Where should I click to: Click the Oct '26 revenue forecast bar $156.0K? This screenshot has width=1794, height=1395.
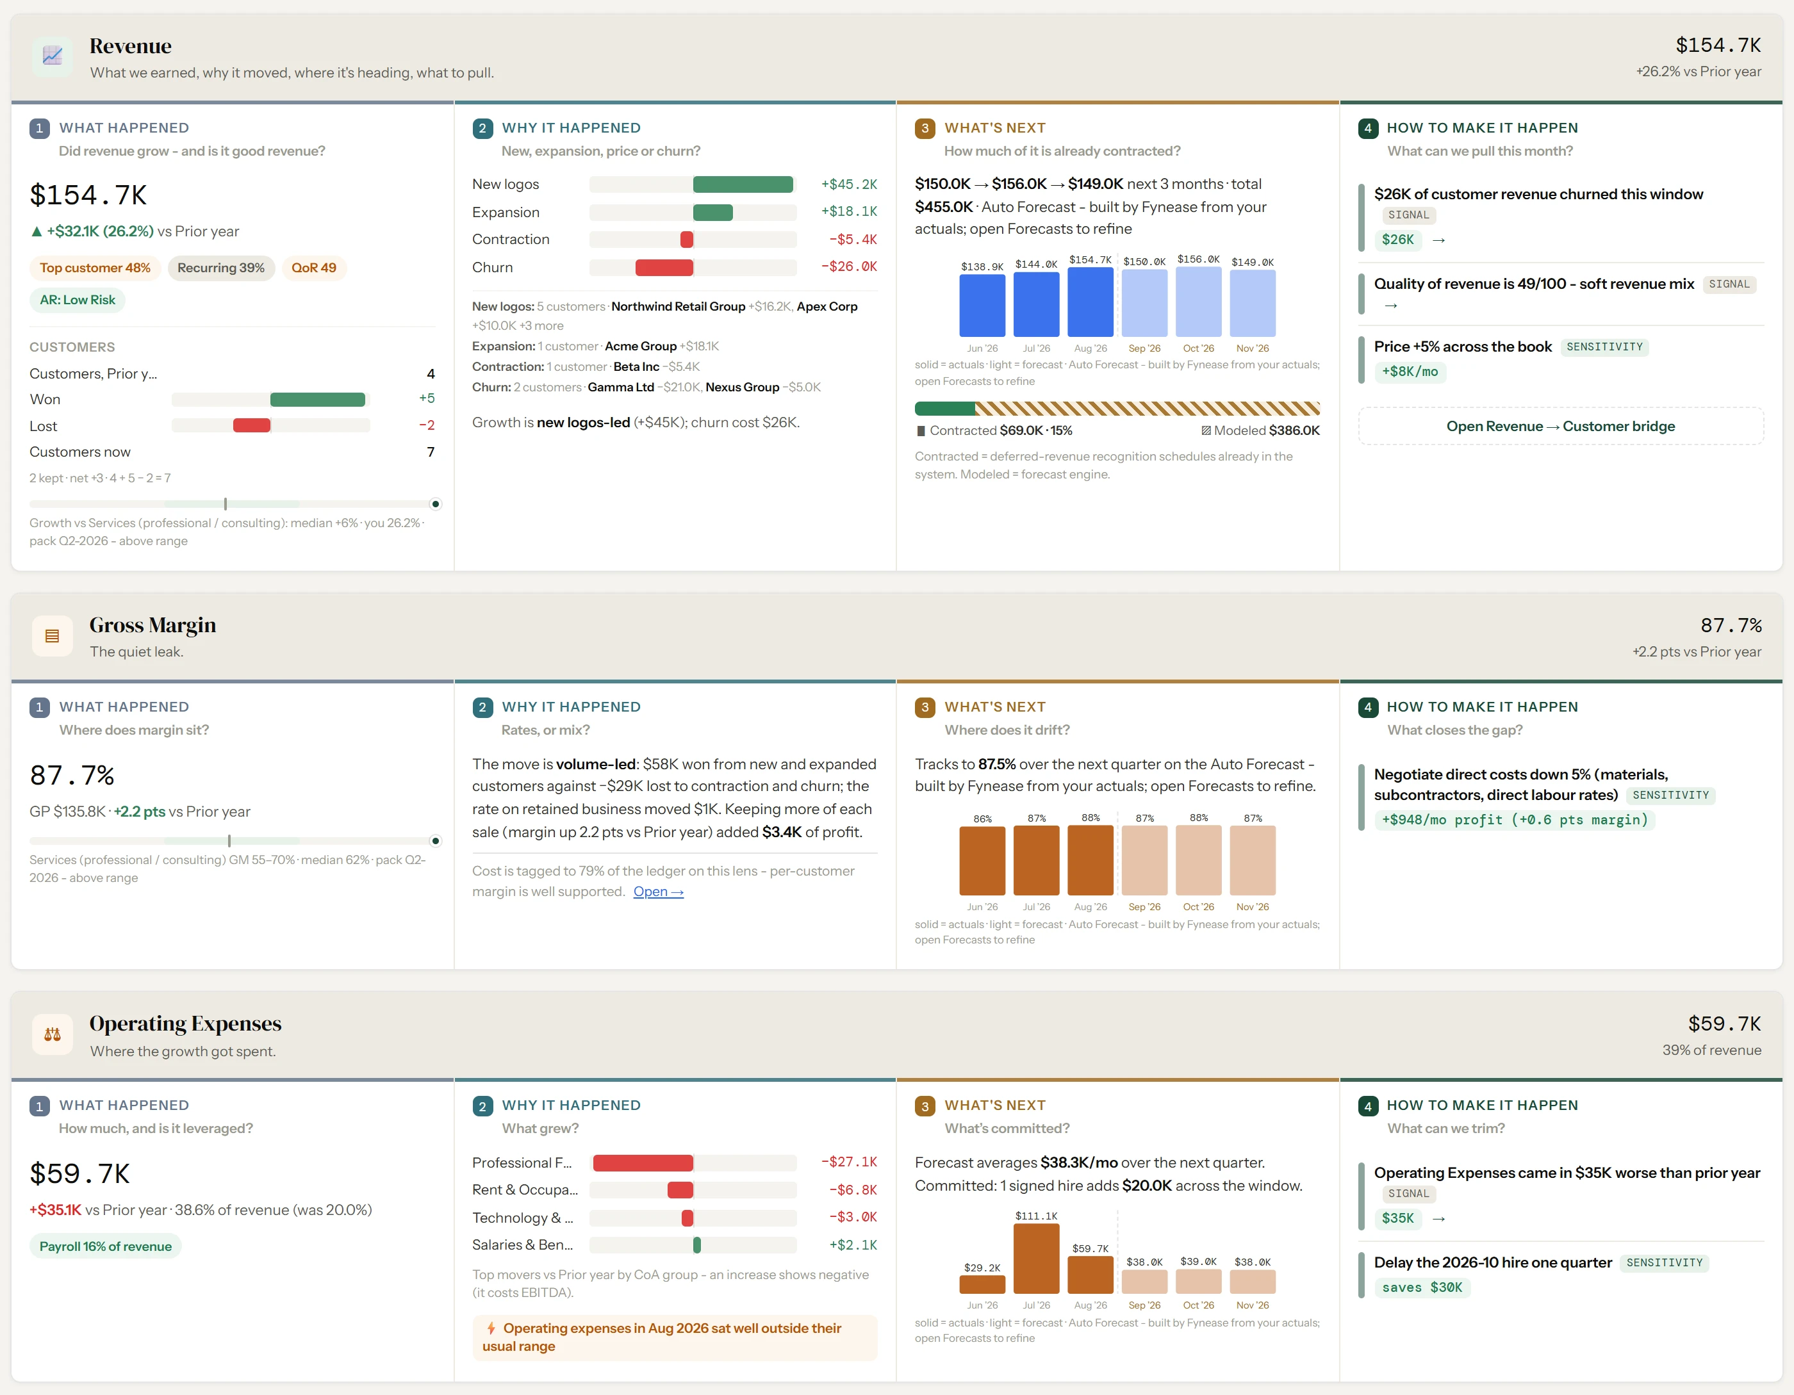(x=1199, y=301)
